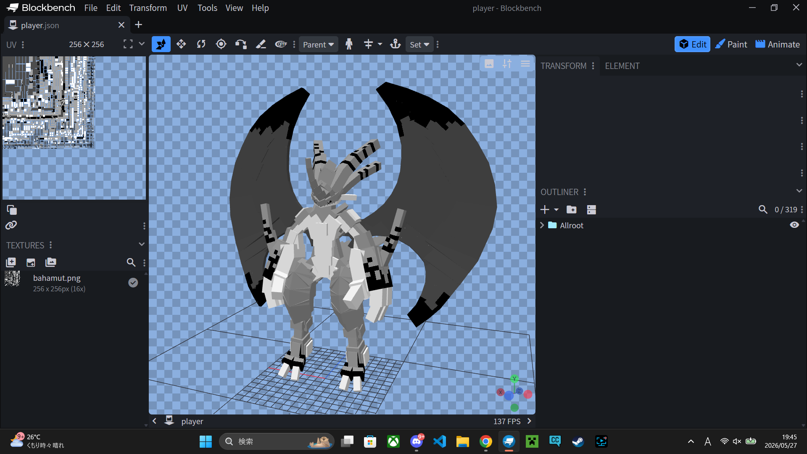Select the Pivot tool target icon
Image resolution: width=807 pixels, height=454 pixels.
tap(221, 44)
